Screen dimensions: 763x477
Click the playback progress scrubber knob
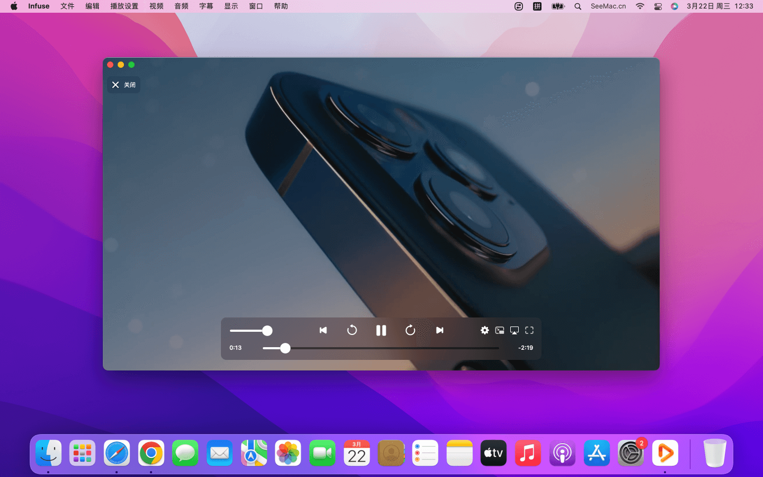(x=285, y=348)
